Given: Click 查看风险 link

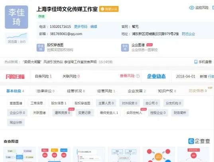Looking at the screenshot, I should point(127,76).
